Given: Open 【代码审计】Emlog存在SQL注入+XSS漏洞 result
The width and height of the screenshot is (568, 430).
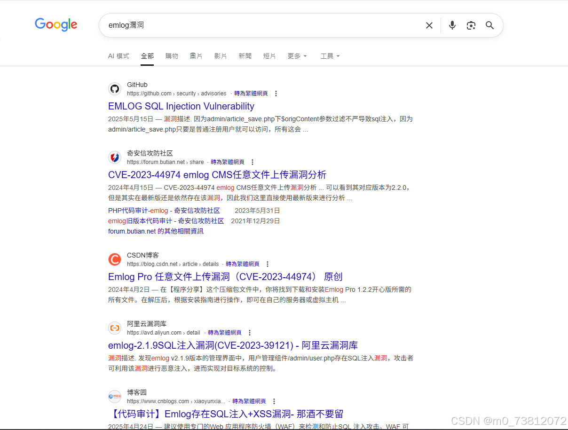Looking at the screenshot, I should pos(226,414).
